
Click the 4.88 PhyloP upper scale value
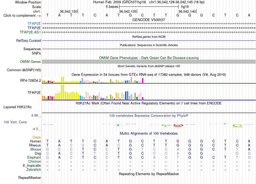pos(34,115)
